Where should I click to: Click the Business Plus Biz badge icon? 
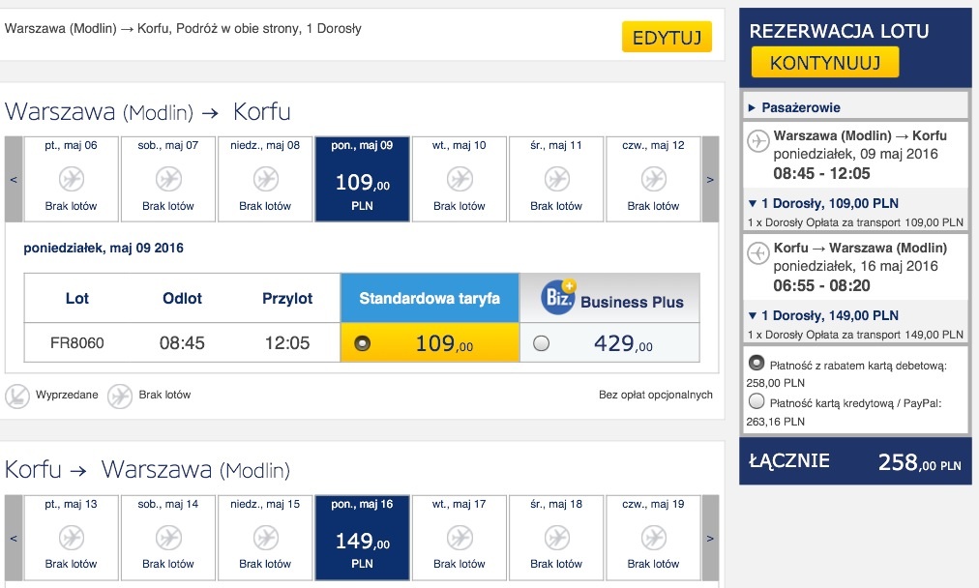[x=559, y=297]
